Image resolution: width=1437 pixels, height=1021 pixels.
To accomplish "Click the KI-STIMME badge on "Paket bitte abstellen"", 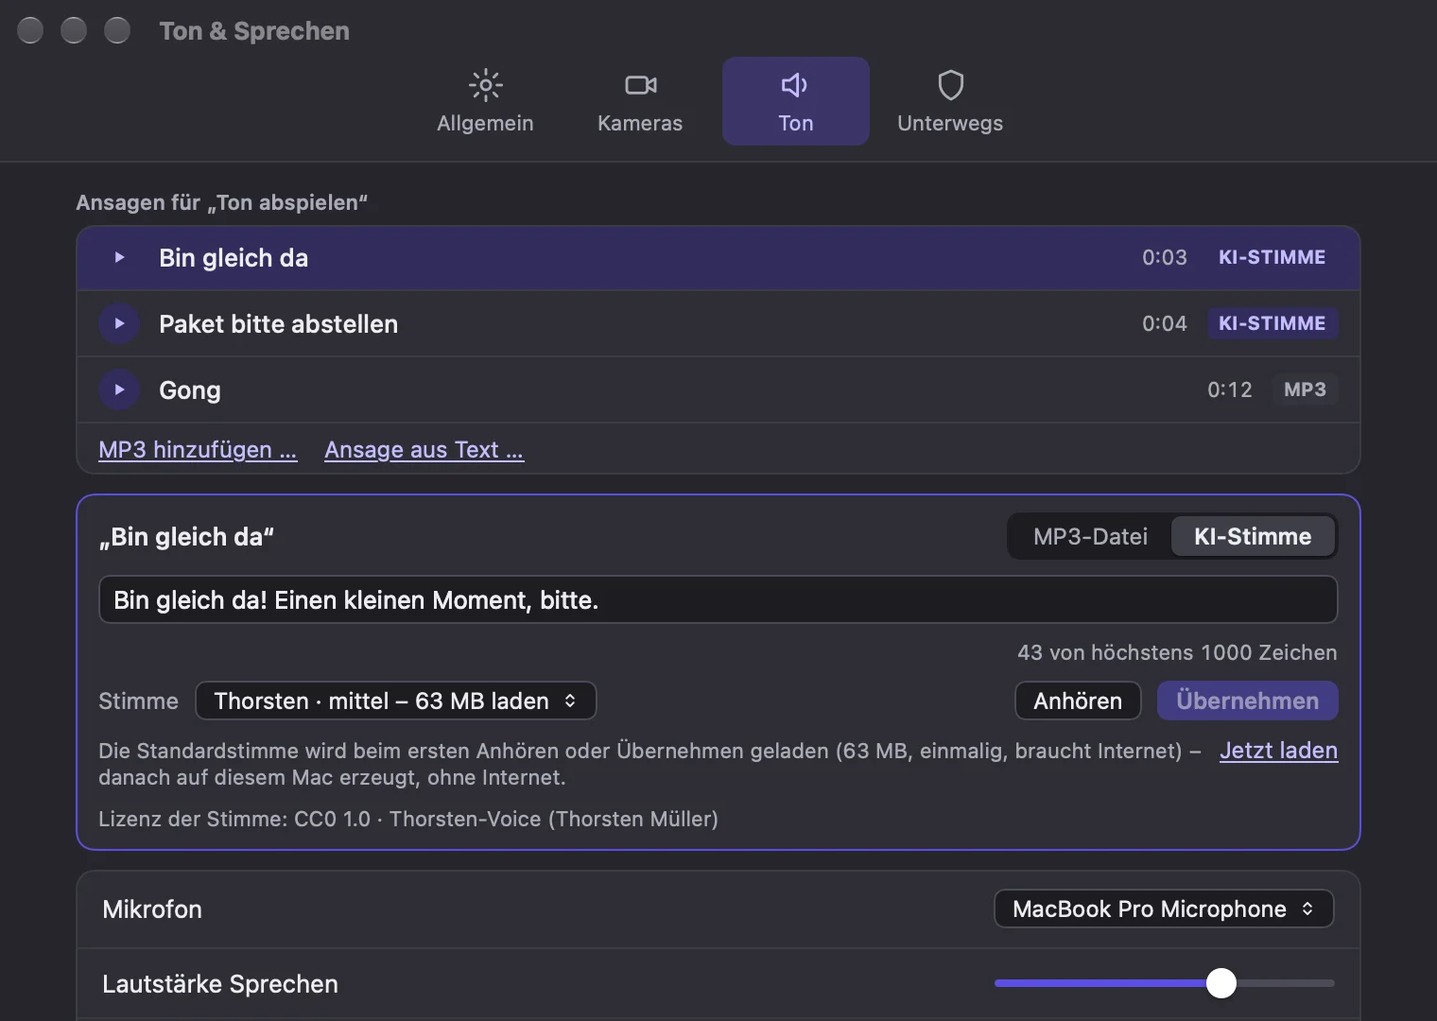I will [x=1272, y=323].
